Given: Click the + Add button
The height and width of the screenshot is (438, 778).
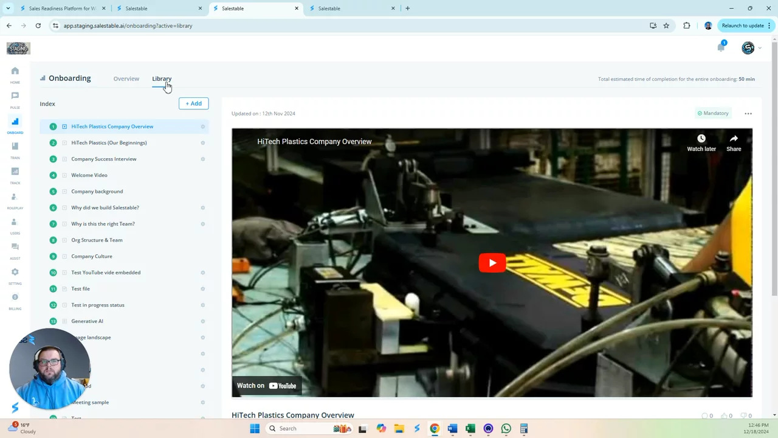Looking at the screenshot, I should click(193, 103).
